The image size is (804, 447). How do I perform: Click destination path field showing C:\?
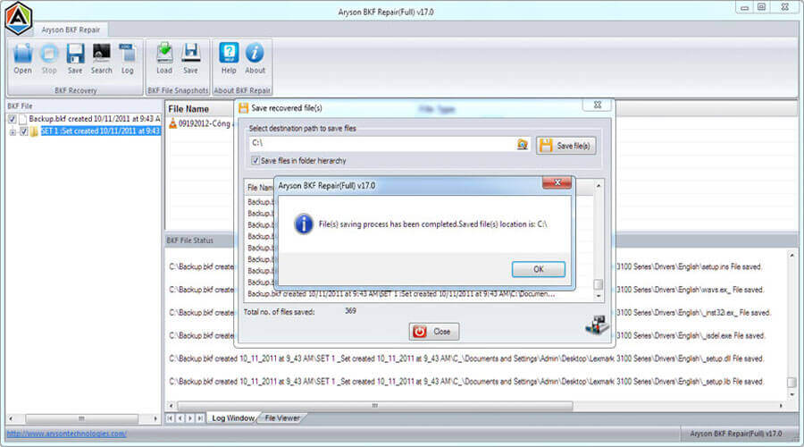[x=382, y=144]
